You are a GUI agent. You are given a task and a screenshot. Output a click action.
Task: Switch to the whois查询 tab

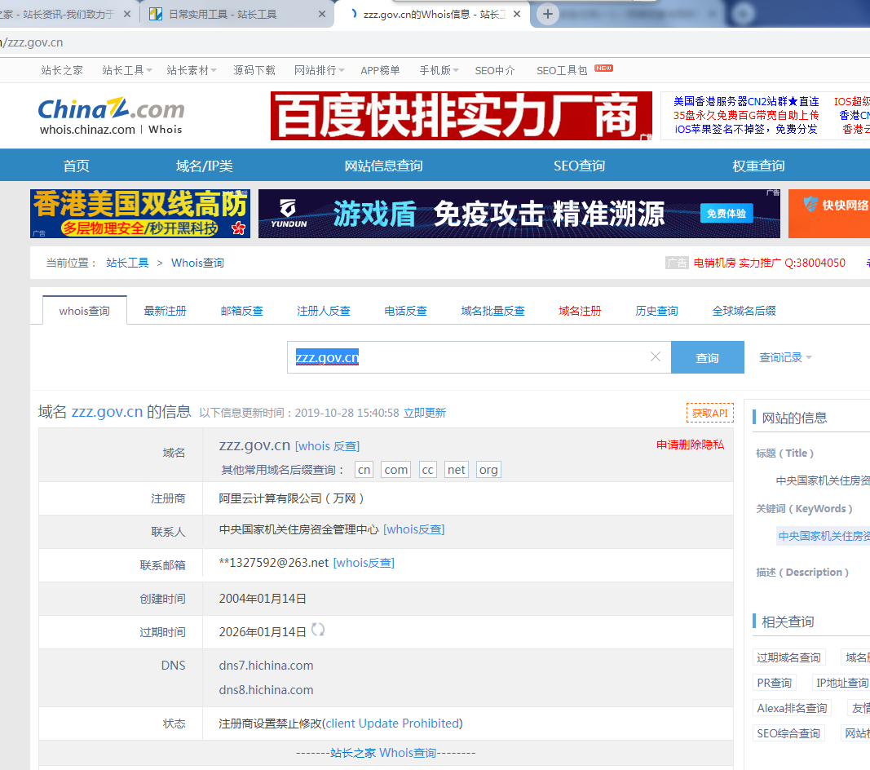84,310
